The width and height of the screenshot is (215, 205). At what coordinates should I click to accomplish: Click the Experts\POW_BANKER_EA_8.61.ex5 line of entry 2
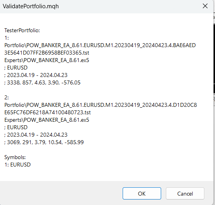point(47,120)
